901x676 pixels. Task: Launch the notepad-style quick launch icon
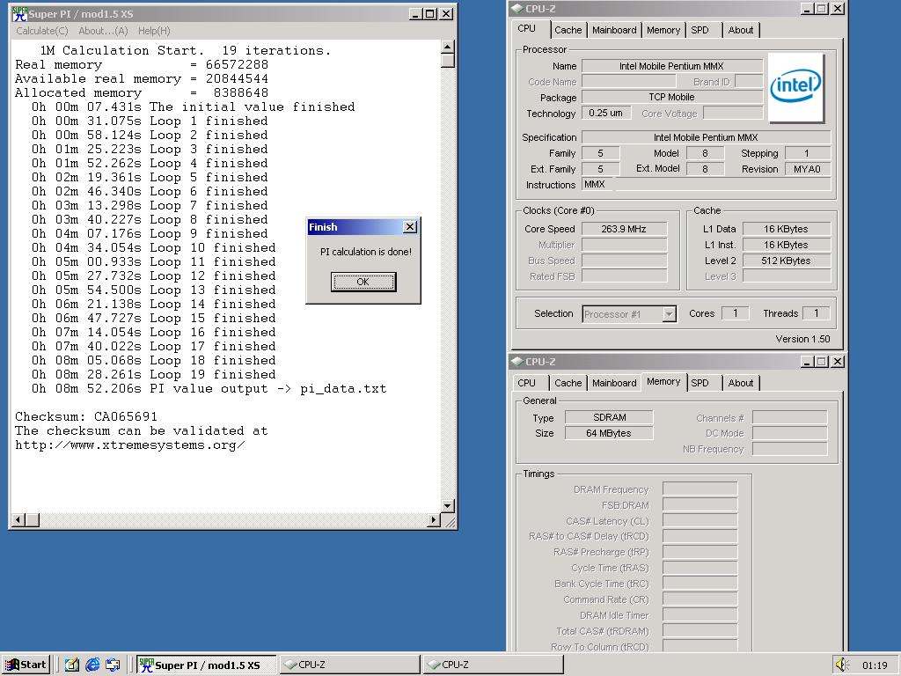click(x=71, y=665)
